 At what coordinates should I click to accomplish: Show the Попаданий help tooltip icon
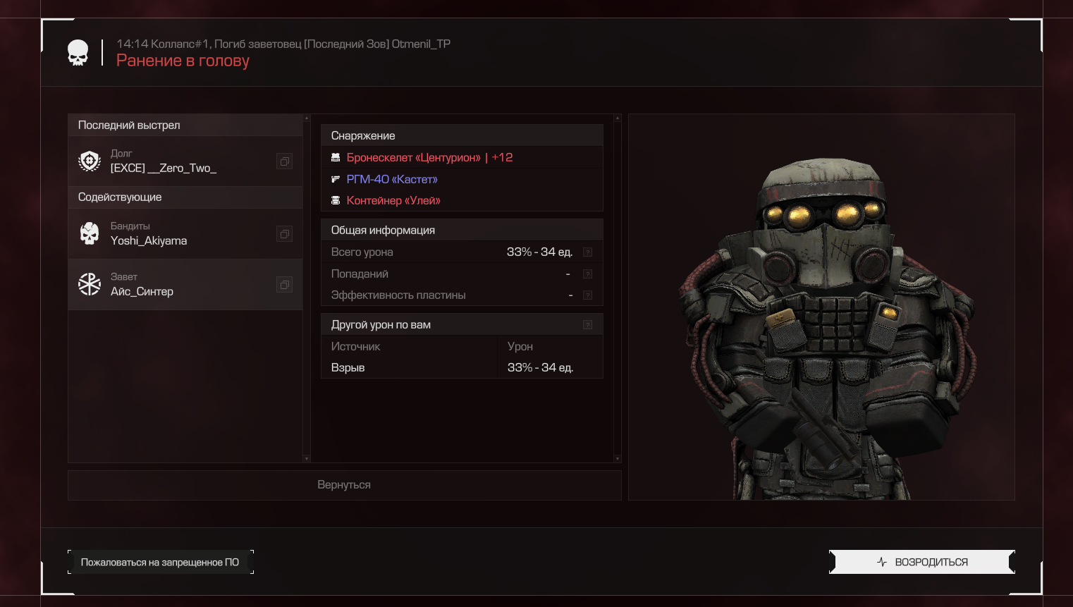click(587, 274)
